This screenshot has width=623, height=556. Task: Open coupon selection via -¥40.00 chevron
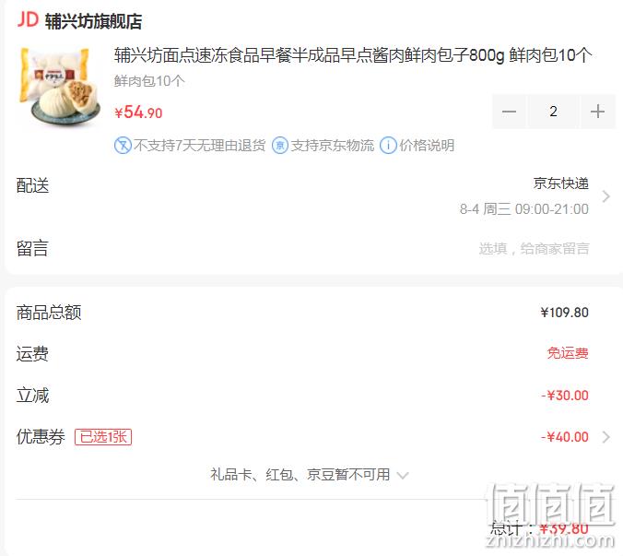point(605,437)
